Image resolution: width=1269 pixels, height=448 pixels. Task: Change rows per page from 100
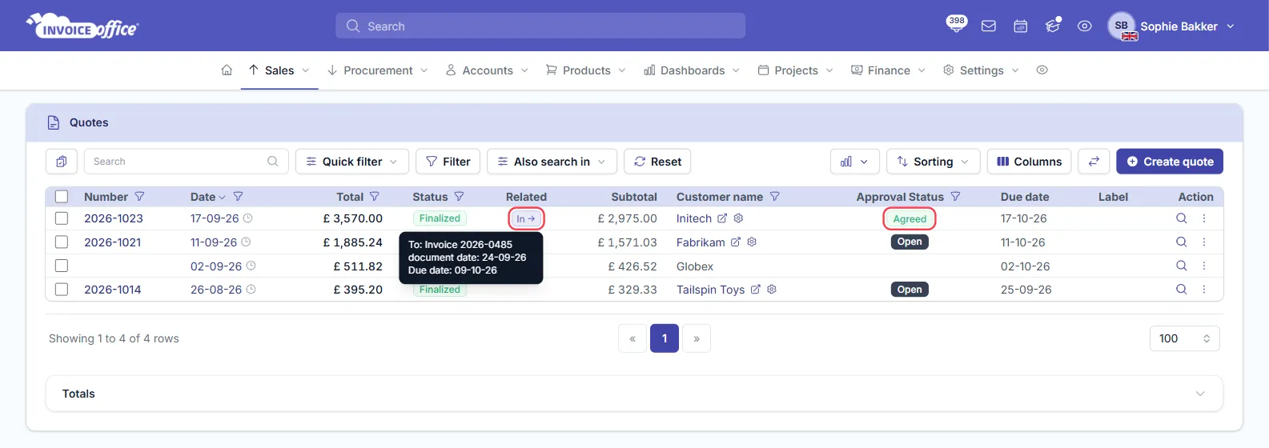click(x=1185, y=338)
